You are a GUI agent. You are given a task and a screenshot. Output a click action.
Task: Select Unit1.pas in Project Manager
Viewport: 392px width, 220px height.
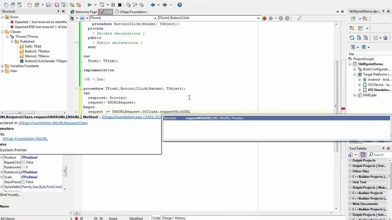(370, 95)
